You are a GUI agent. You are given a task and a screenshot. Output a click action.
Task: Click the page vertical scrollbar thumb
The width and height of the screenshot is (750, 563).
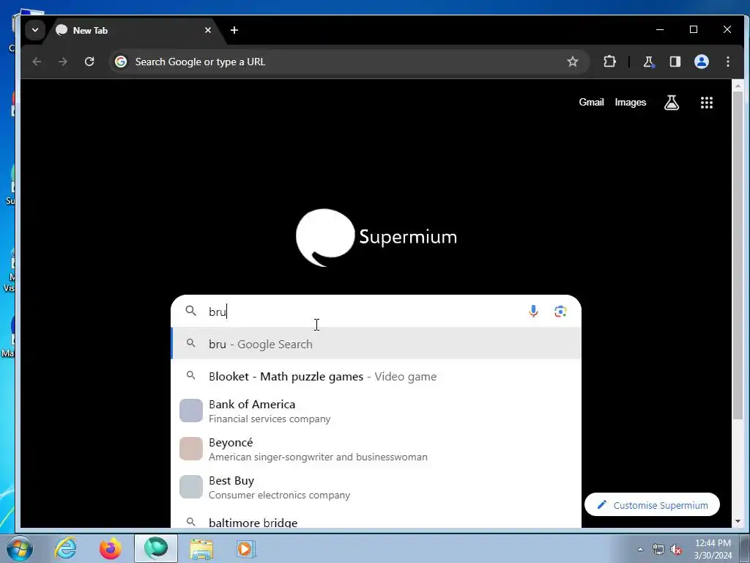point(738,256)
